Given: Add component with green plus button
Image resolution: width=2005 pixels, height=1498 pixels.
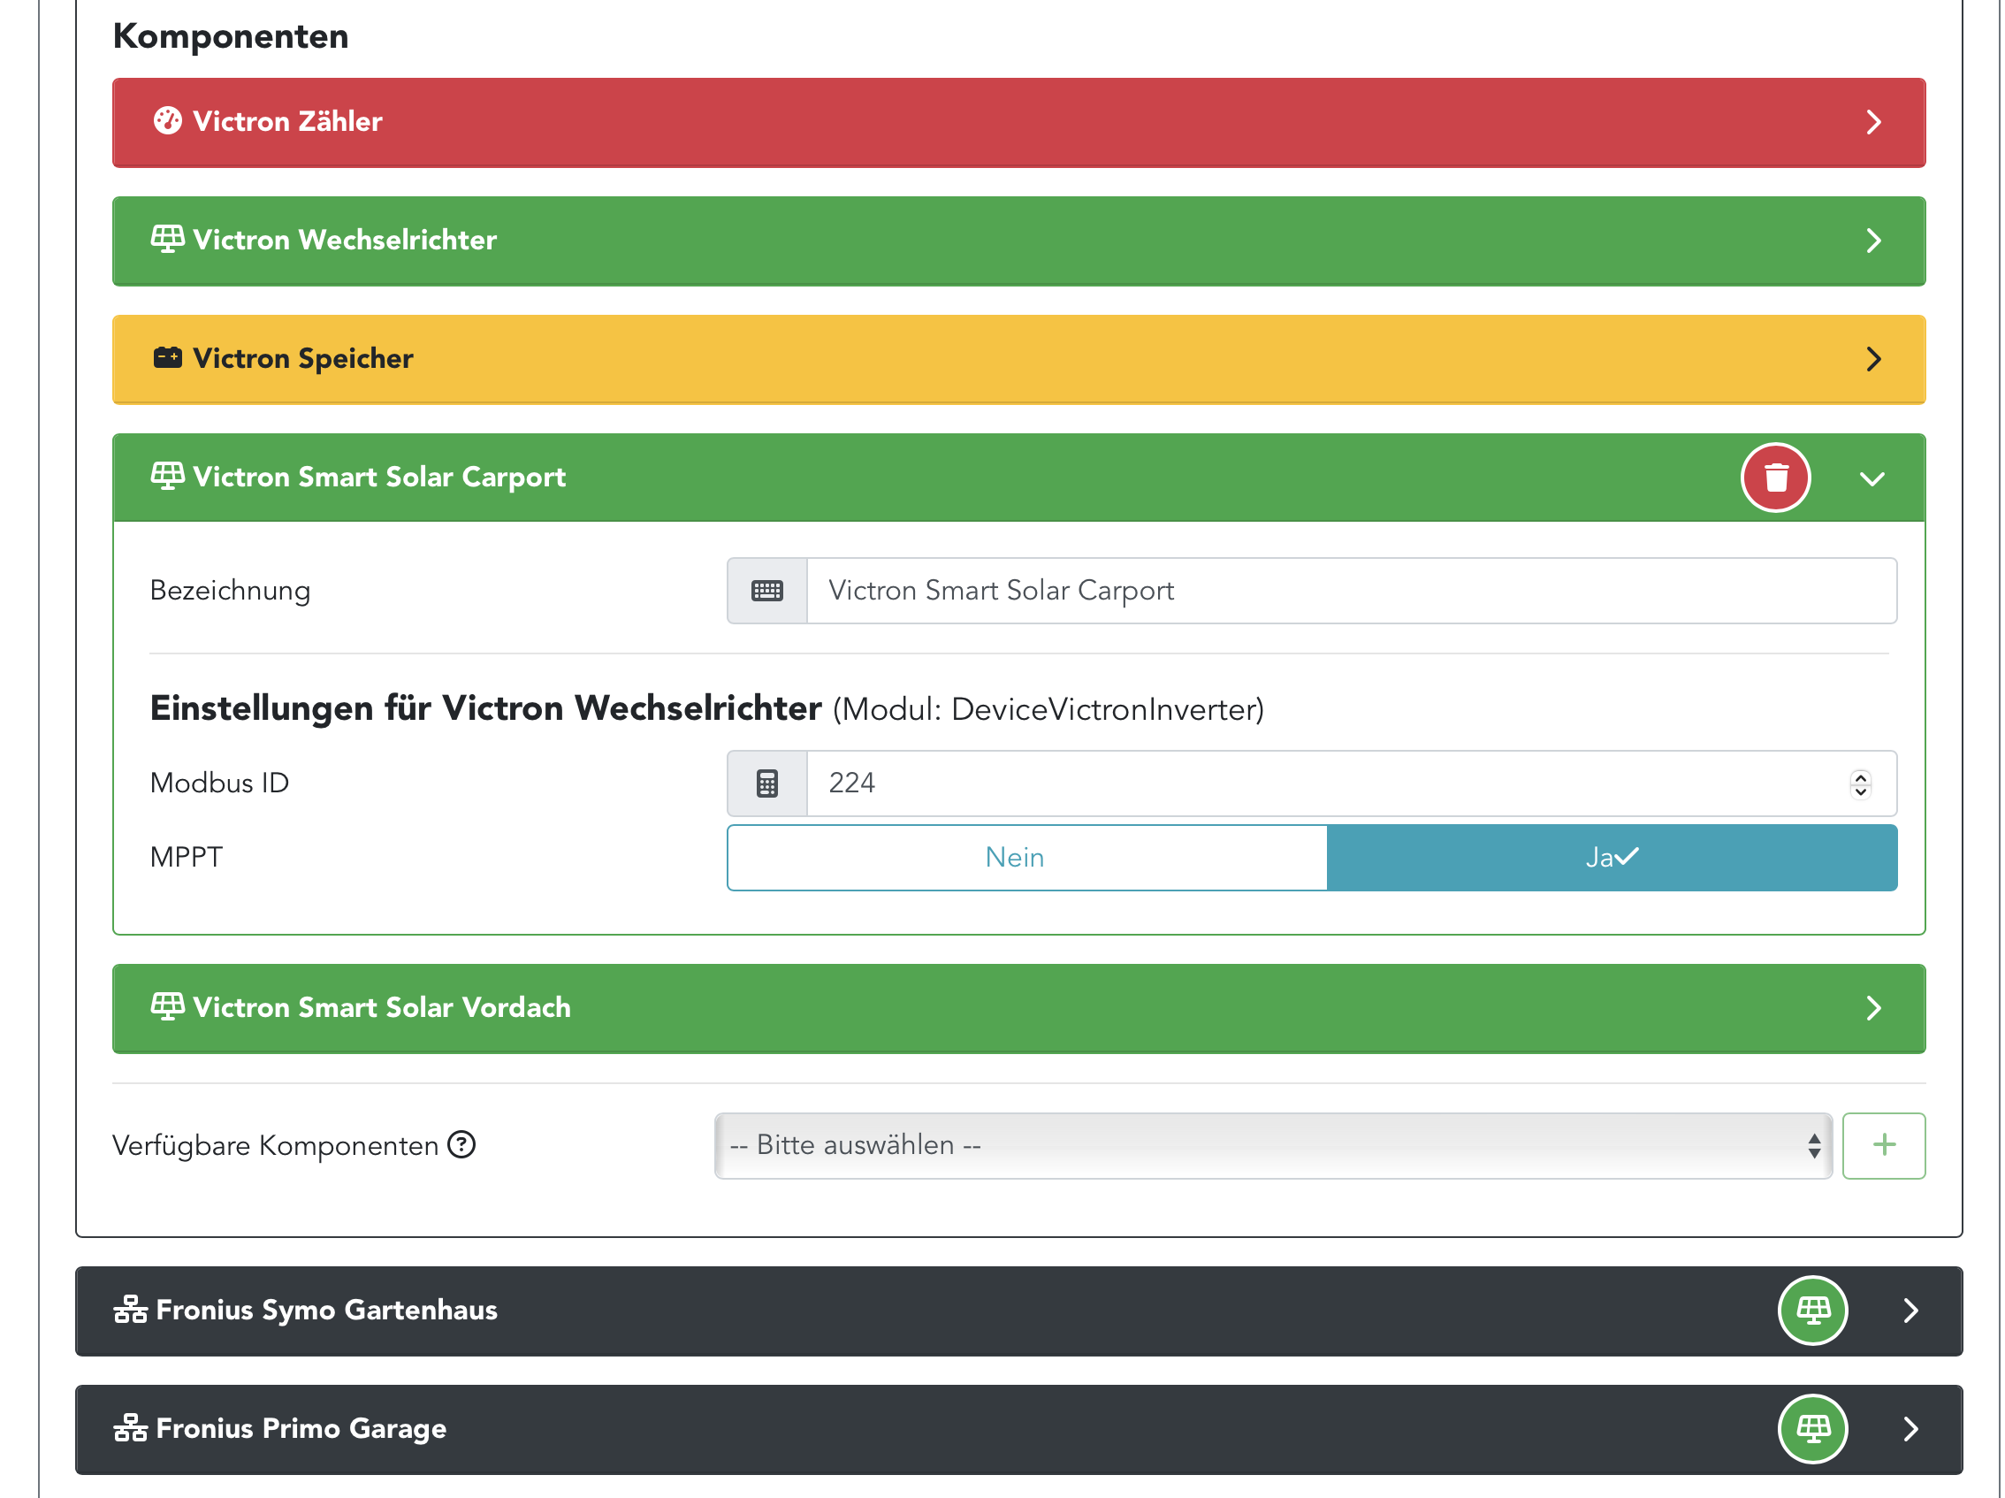Looking at the screenshot, I should coord(1883,1145).
